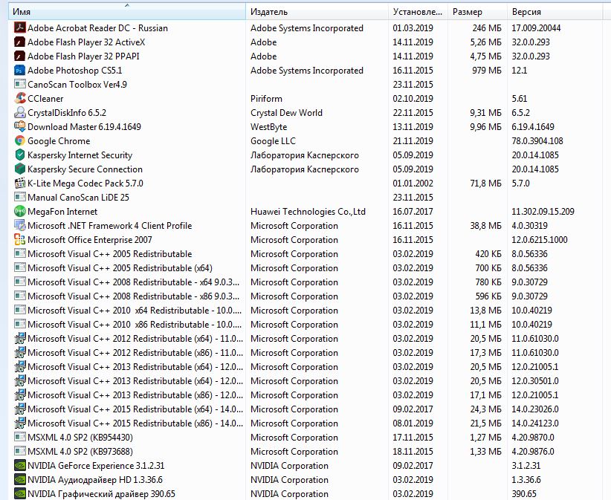
Task: Select the K-Lite Mega Codec Pack icon
Action: click(19, 183)
